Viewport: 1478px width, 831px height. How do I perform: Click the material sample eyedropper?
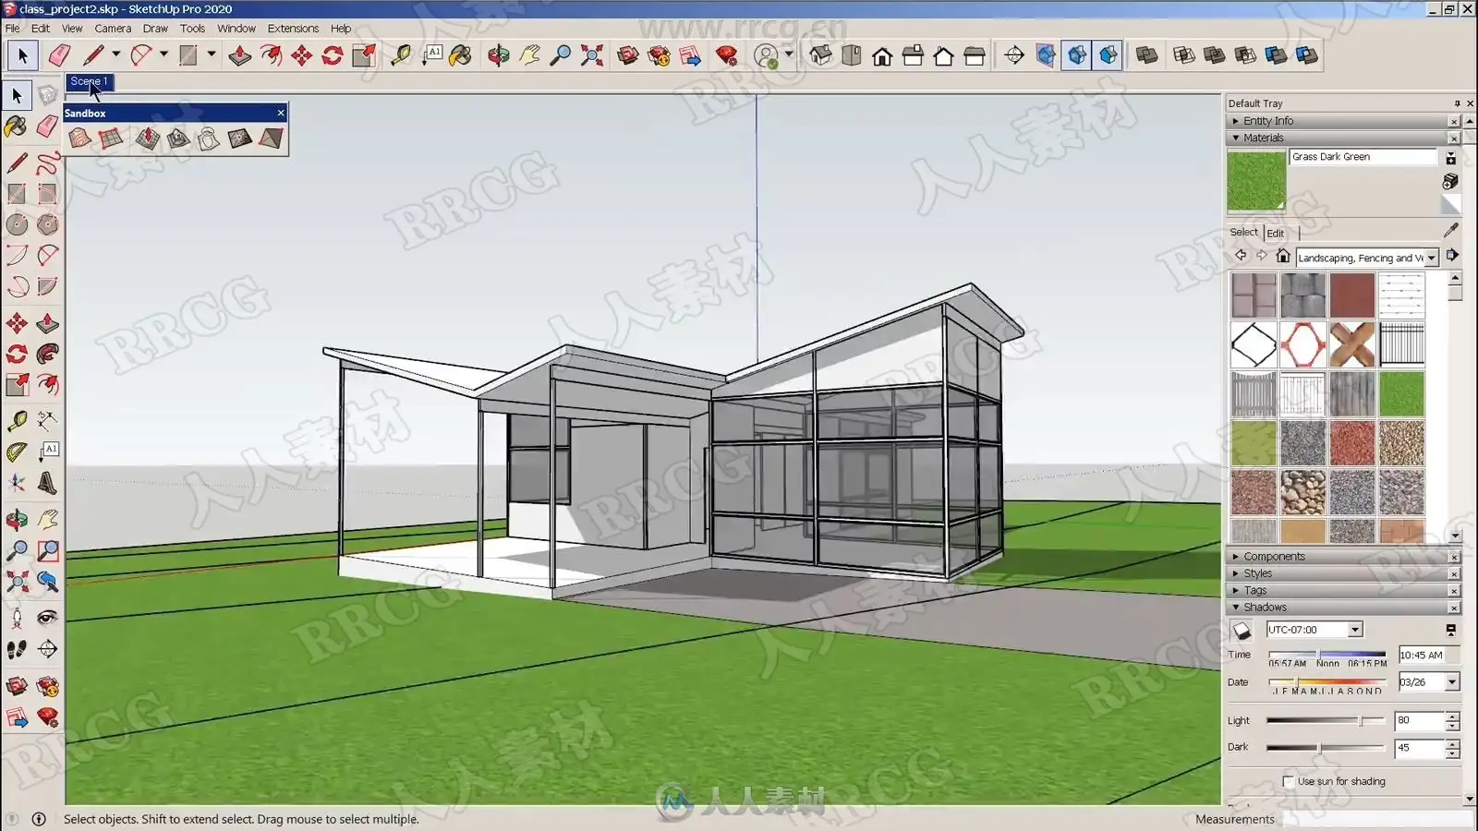point(1451,230)
